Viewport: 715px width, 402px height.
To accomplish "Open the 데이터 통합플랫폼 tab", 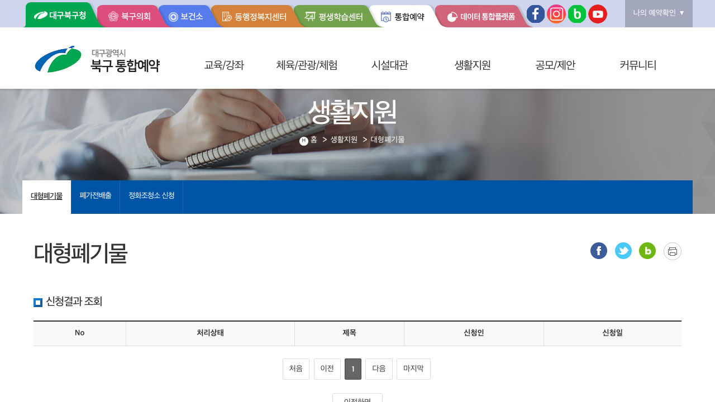I will (482, 17).
